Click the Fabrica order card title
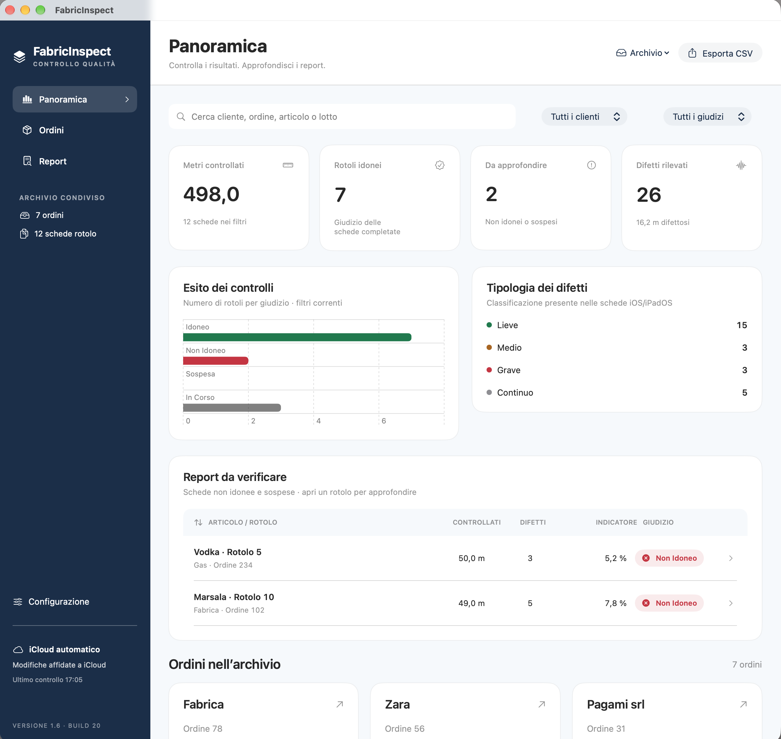Screen dimensions: 781x739 [204, 704]
